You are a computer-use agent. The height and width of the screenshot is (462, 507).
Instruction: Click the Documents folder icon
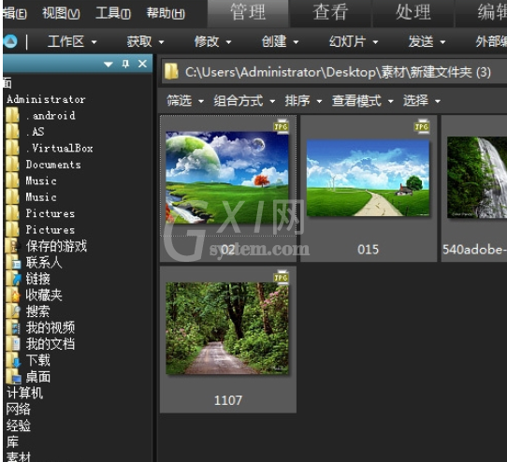[x=12, y=165]
